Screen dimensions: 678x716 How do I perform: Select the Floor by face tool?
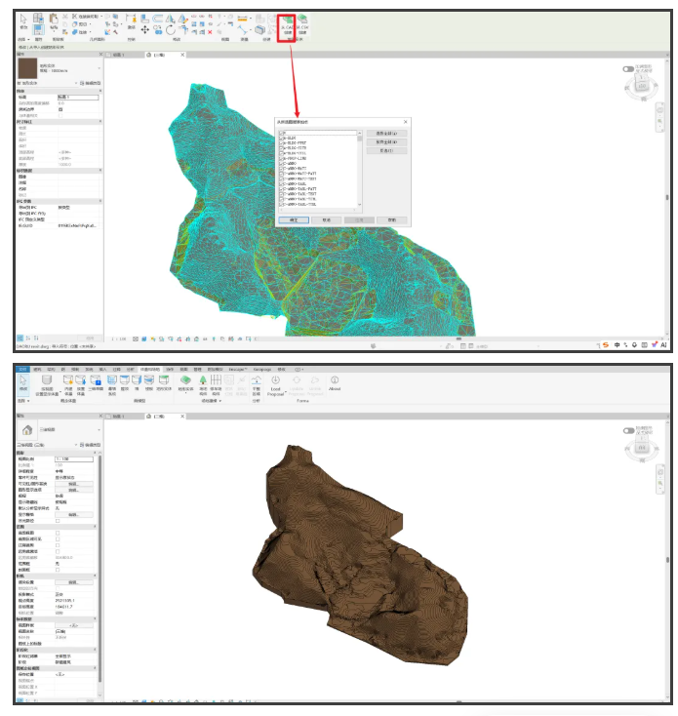click(149, 383)
